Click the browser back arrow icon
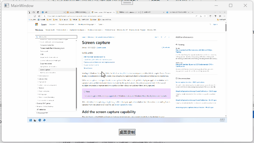 click(30, 16)
